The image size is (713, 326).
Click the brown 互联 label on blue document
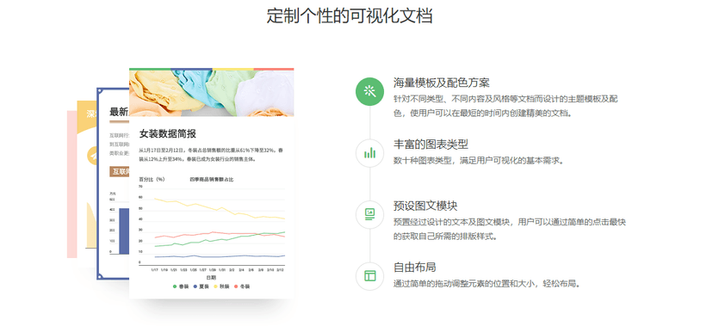click(x=120, y=172)
